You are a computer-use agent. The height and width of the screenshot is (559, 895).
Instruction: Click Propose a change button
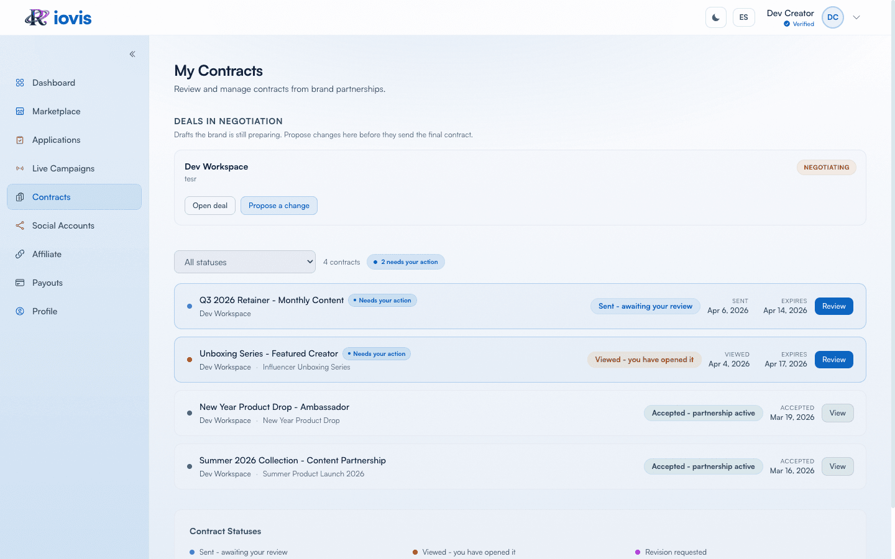pyautogui.click(x=279, y=206)
